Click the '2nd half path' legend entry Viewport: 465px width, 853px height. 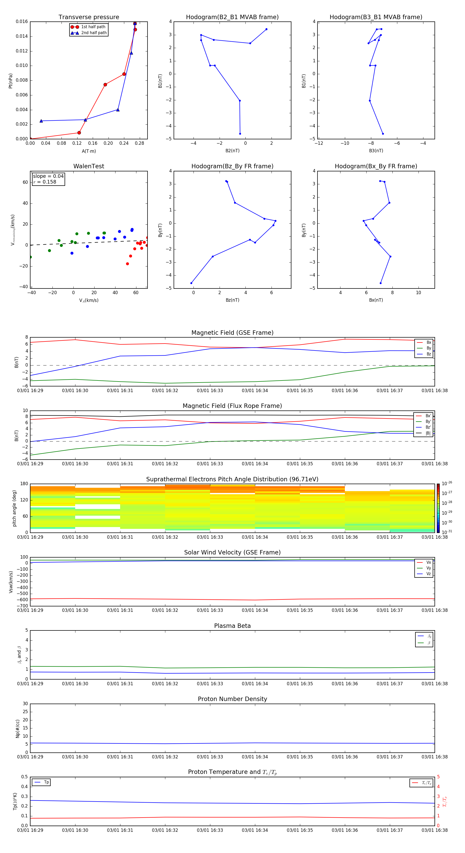[x=89, y=33]
